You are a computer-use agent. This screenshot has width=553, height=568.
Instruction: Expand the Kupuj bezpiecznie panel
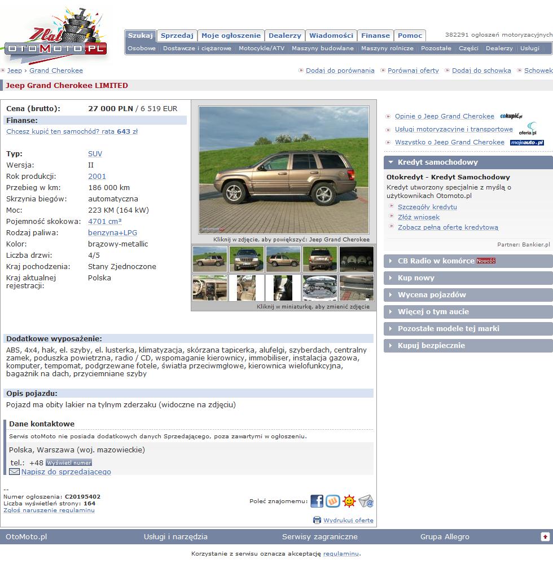(468, 346)
